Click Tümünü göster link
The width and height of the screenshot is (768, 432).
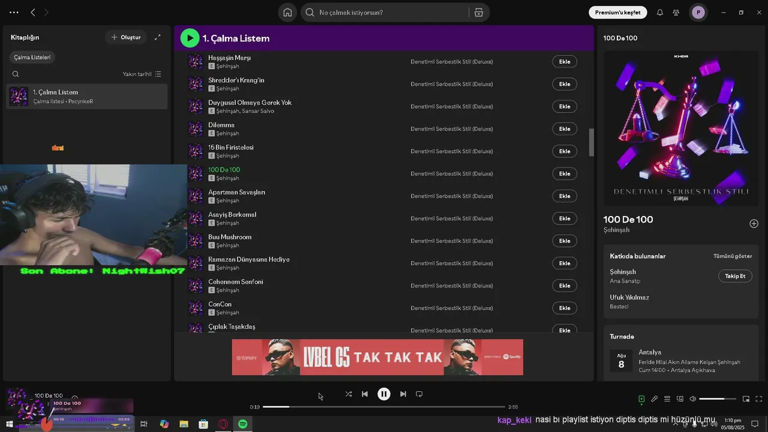click(733, 256)
